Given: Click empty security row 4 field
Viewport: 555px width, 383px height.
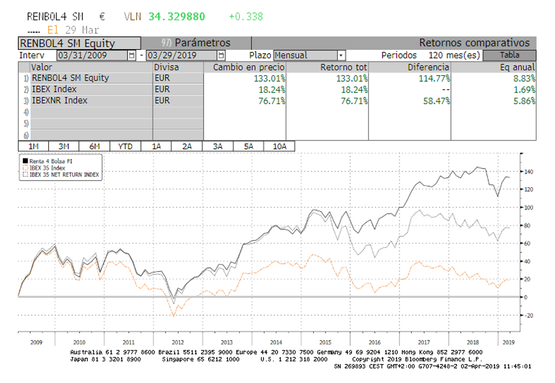Looking at the screenshot, I should point(91,113).
